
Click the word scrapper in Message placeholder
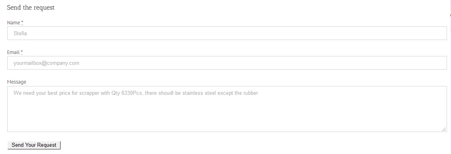89,93
